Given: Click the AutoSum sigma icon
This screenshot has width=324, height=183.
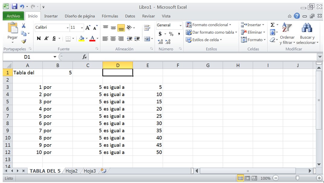Looking at the screenshot, I should [x=273, y=25].
